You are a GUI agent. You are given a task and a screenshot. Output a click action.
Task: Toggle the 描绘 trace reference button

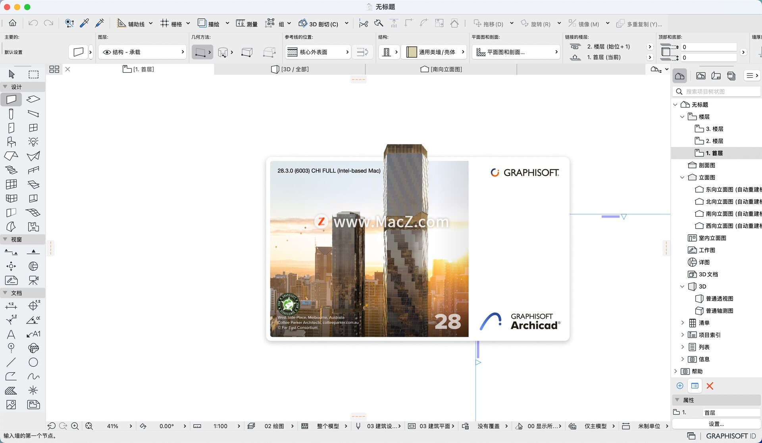[209, 24]
